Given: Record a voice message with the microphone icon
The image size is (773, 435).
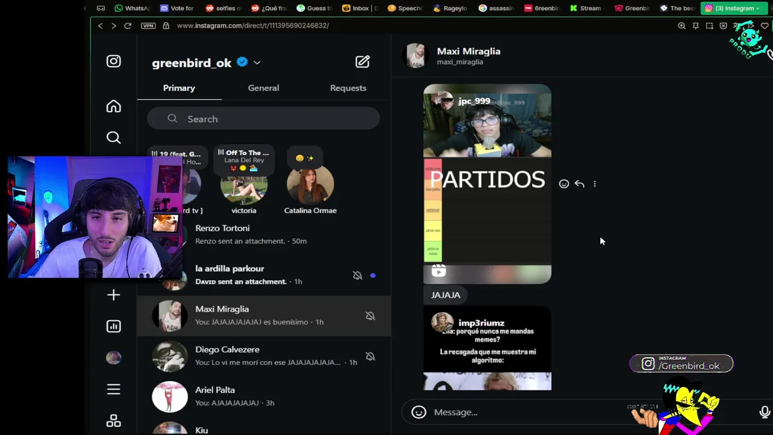Looking at the screenshot, I should 765,412.
